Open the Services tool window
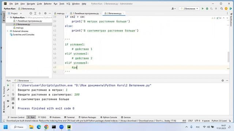This screenshot has height=131, width=234. (126, 117)
